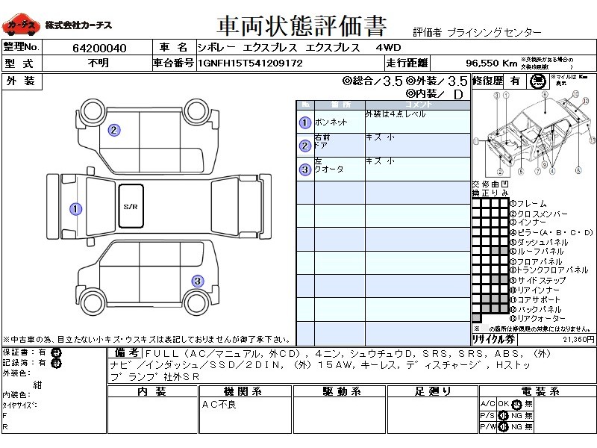The width and height of the screenshot is (597, 448).
Task: Click the repair history stamp icon beside 有
Action: pyautogui.click(x=537, y=82)
